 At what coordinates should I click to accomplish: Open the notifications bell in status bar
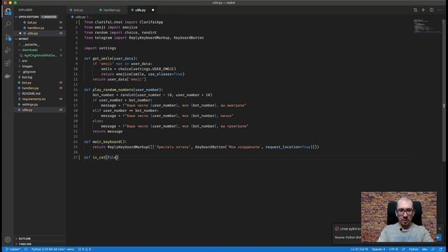[x=440, y=249]
